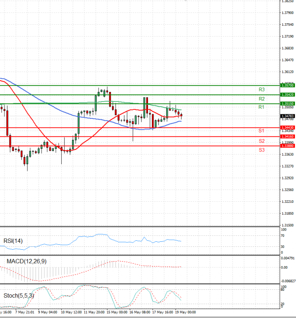Image resolution: width=296 pixels, height=318 pixels.
Task: Click the 17 May 16:00 time label
Action: click(x=163, y=312)
